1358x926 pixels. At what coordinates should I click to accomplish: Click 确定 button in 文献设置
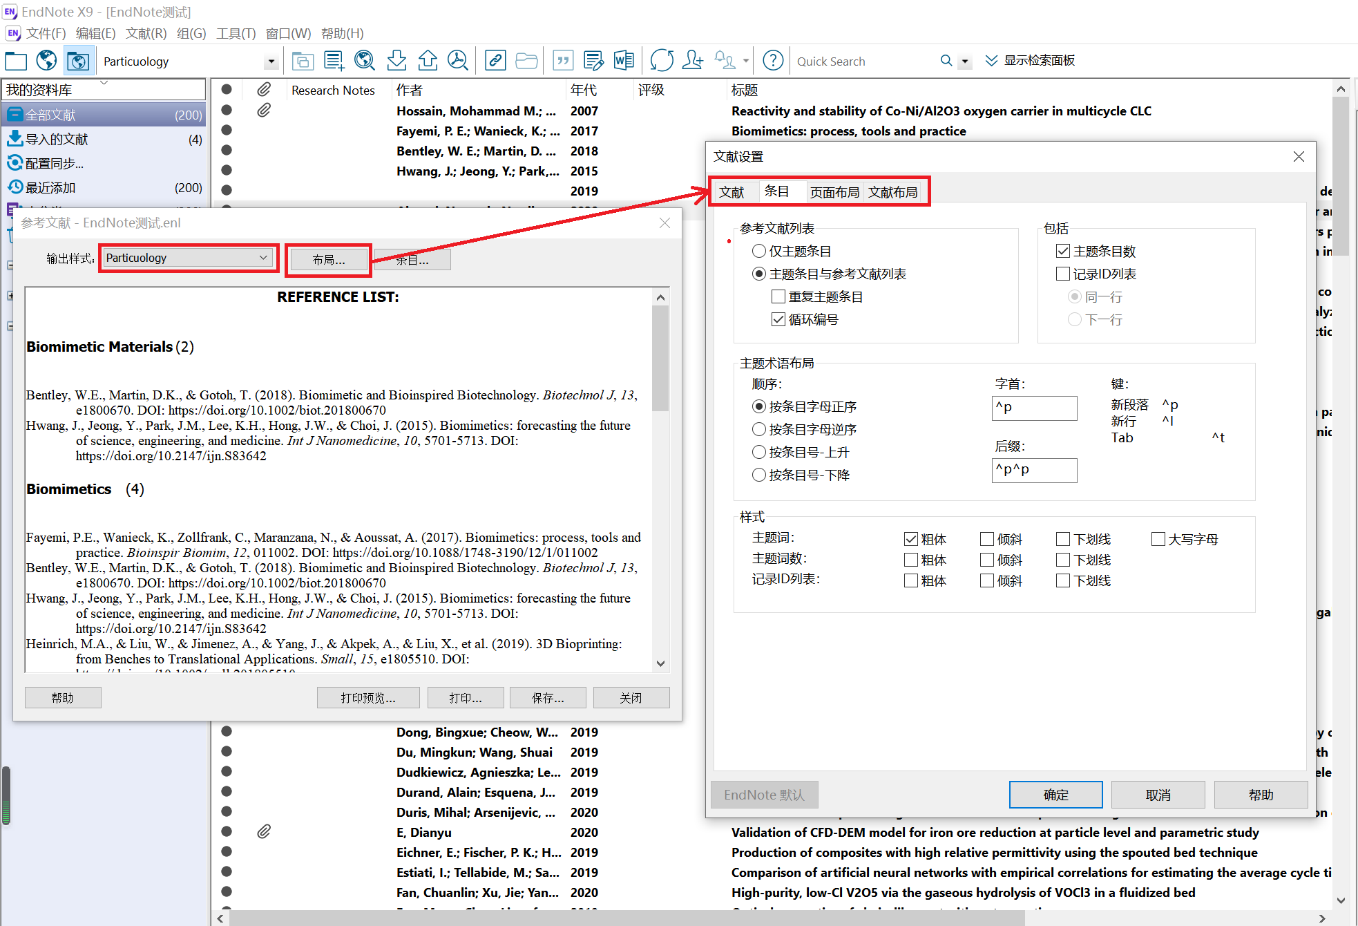coord(1055,795)
